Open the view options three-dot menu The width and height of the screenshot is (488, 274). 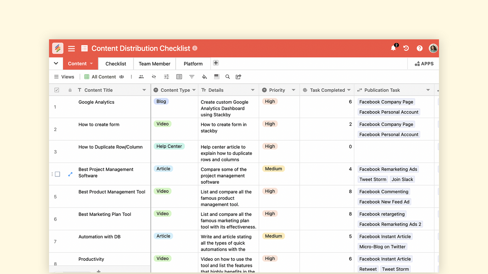tap(131, 77)
